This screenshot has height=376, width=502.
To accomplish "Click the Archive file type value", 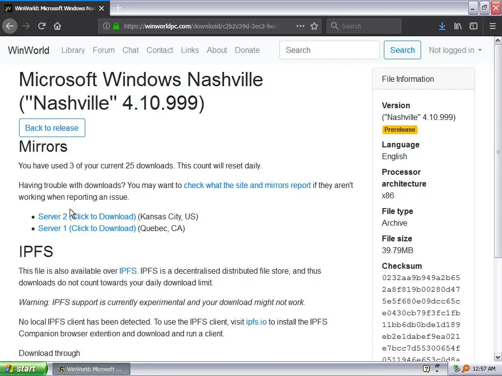I will coord(395,223).
